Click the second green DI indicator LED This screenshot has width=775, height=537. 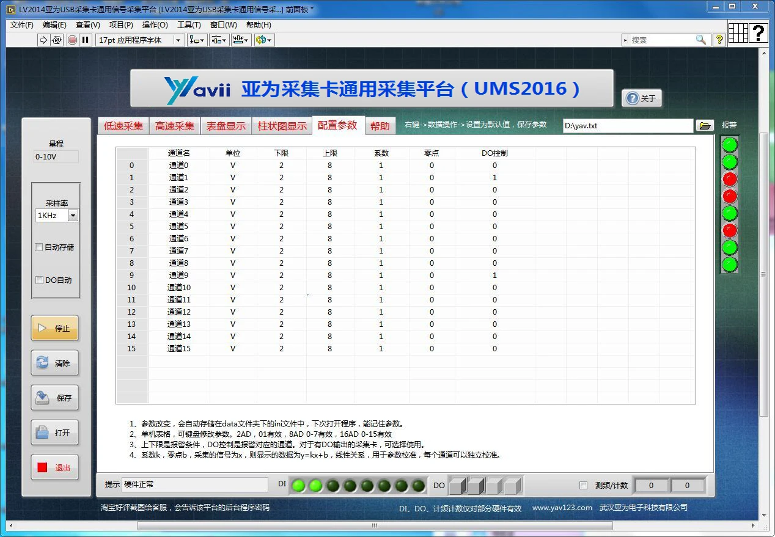(x=315, y=486)
